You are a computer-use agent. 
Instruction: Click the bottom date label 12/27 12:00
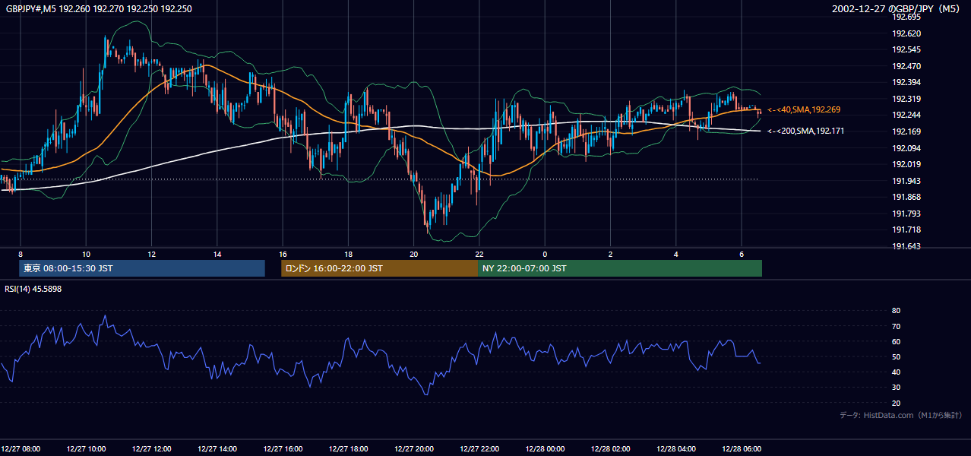click(x=152, y=448)
